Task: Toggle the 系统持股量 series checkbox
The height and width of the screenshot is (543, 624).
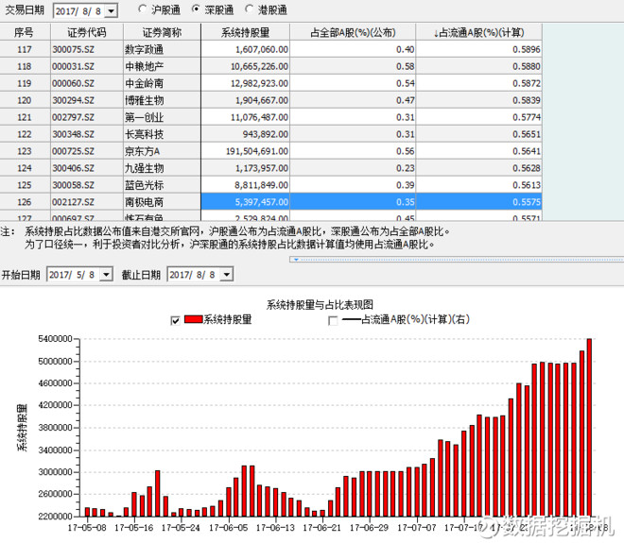Action: click(174, 320)
